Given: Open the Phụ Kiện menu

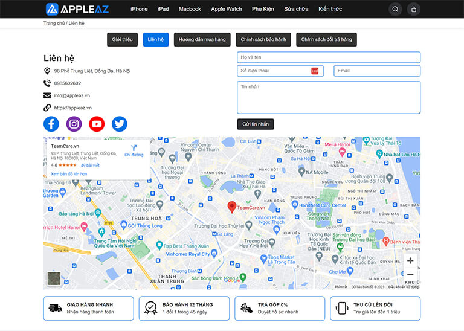Looking at the screenshot, I should [263, 9].
